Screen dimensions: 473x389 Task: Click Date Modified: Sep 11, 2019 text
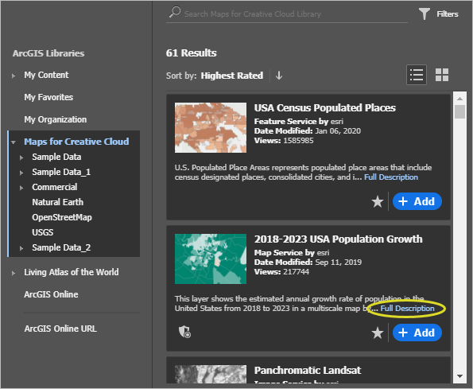point(308,262)
